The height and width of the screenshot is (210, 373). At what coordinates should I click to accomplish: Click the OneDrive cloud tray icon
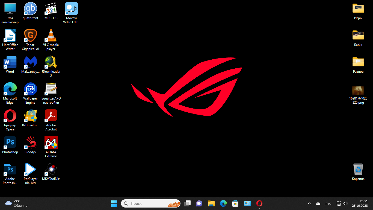318,203
